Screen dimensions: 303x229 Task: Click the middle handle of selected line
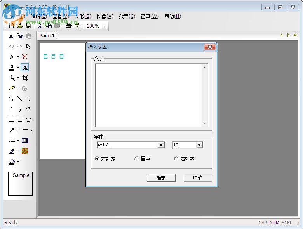53,57
